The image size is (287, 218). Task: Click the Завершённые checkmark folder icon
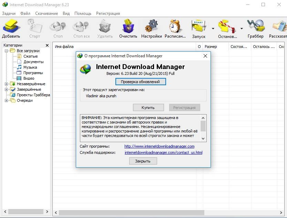point(13,89)
